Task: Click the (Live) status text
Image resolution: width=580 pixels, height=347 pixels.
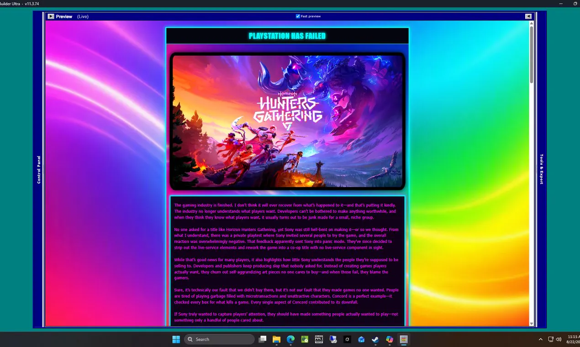Action: point(83,16)
